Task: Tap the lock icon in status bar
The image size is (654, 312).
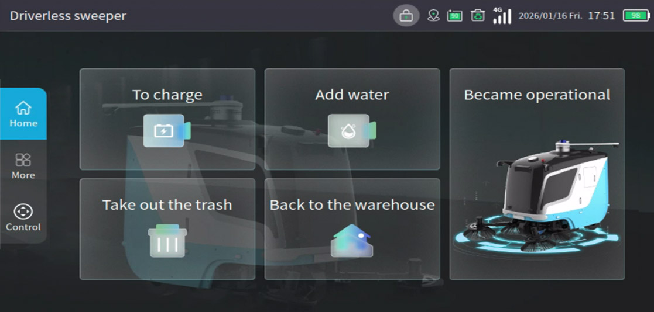Action: pyautogui.click(x=406, y=16)
